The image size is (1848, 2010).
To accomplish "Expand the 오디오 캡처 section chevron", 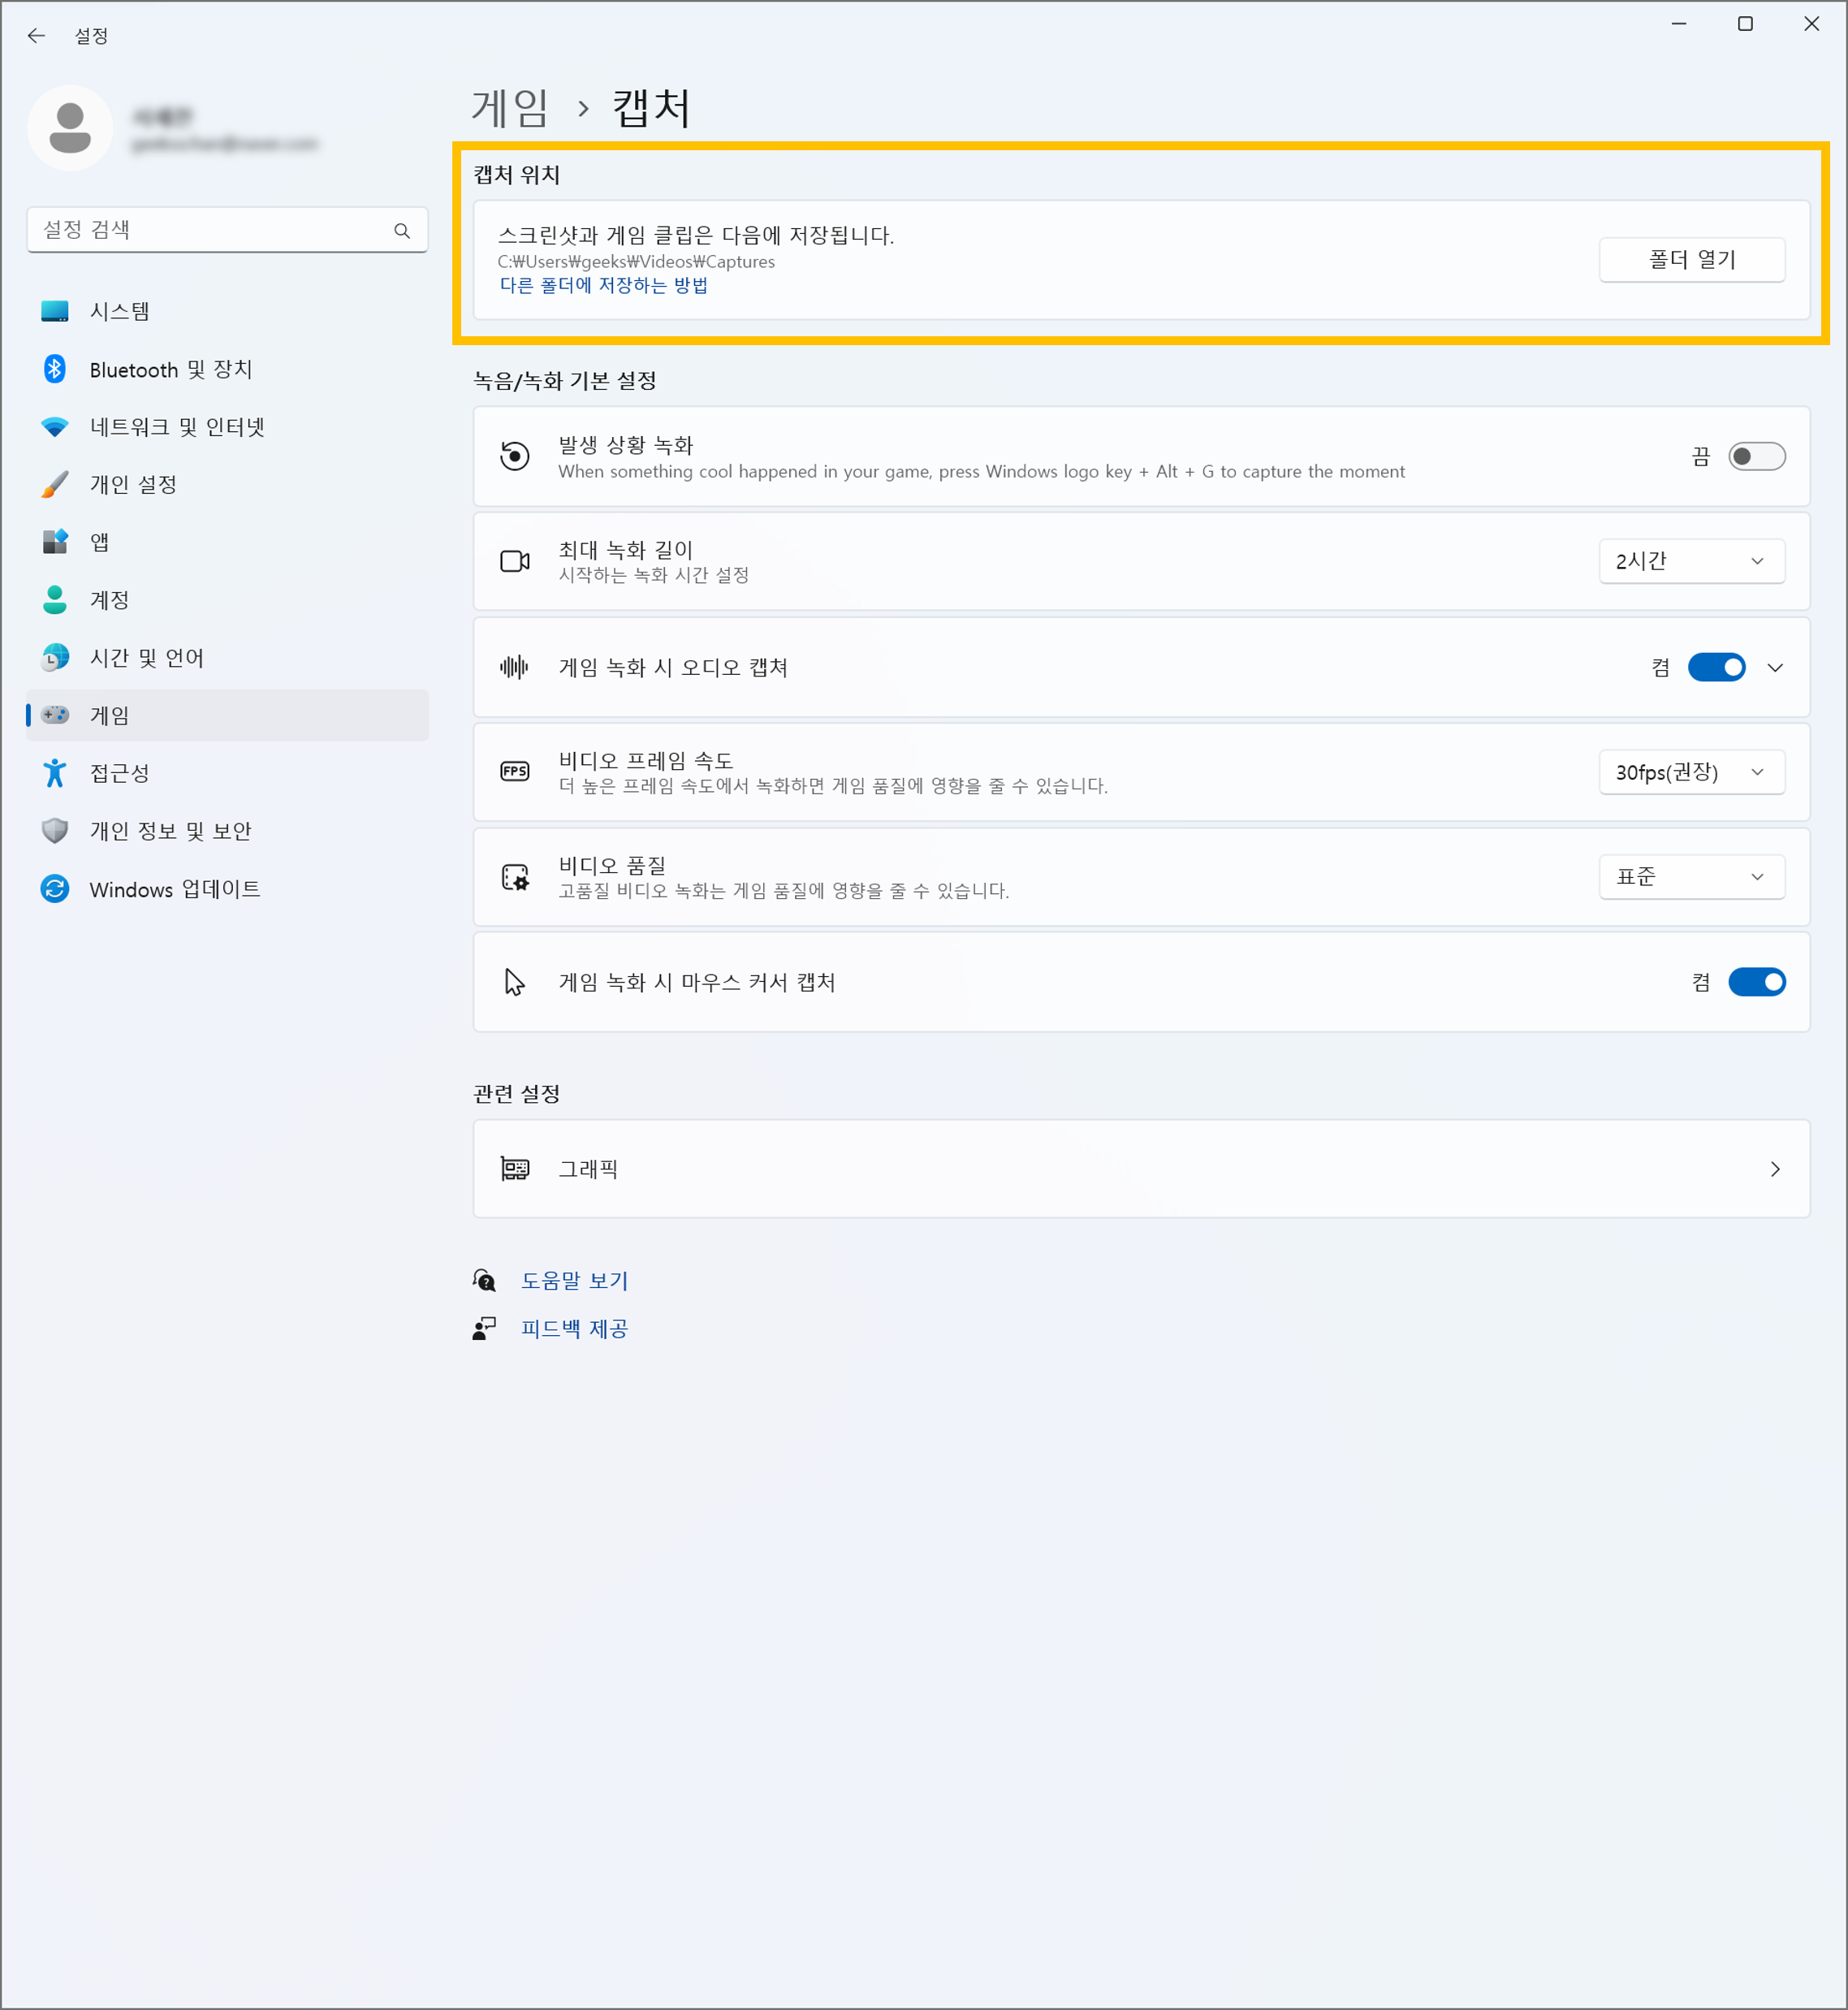I will (x=1775, y=667).
